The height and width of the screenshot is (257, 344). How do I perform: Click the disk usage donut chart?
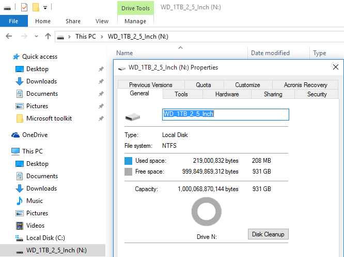click(207, 212)
